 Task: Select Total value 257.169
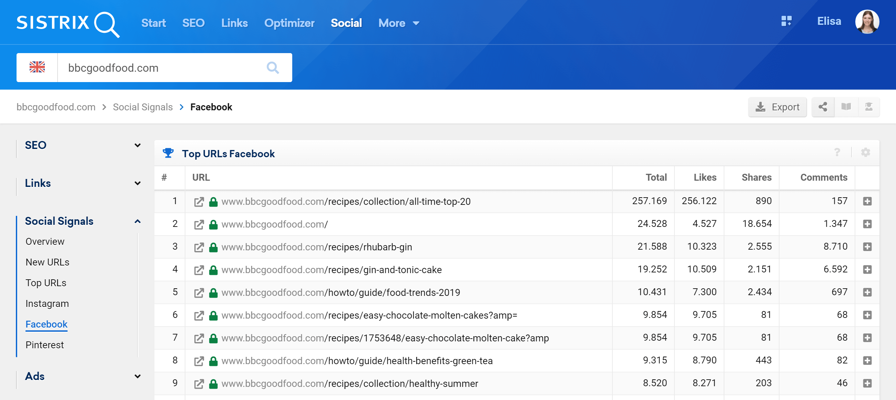(x=649, y=201)
